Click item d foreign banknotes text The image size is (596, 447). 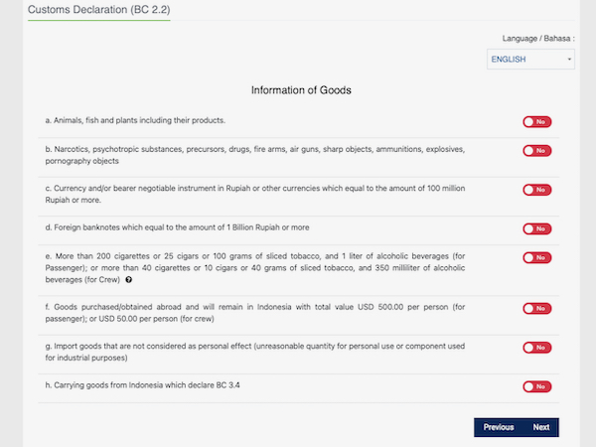(177, 227)
